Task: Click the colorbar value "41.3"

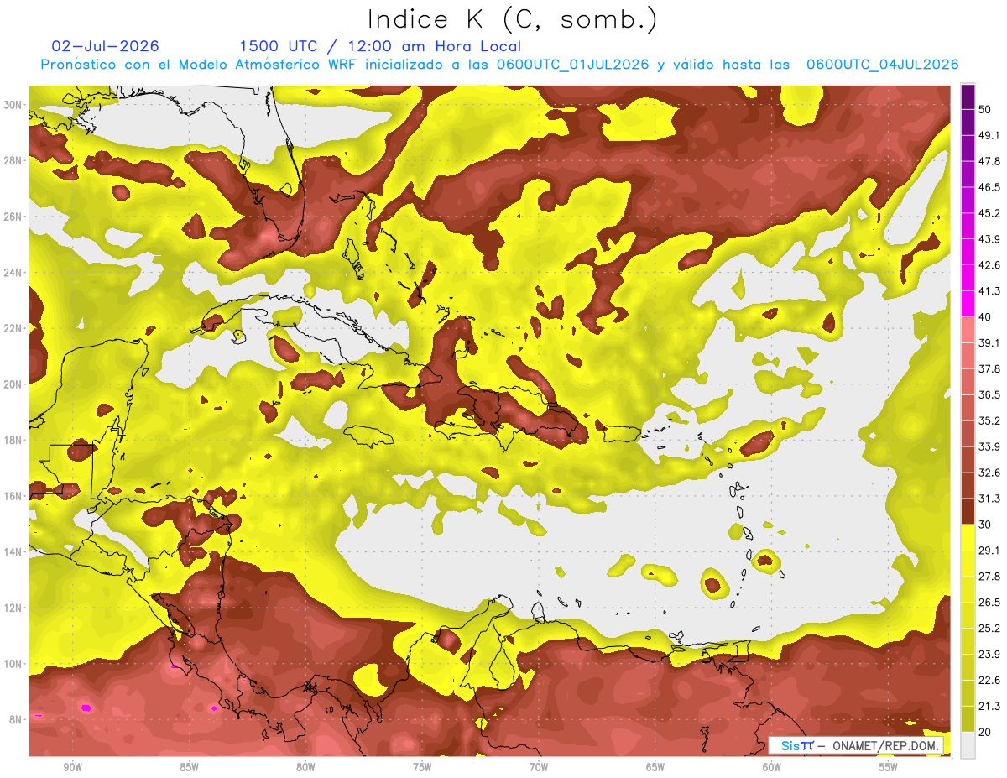Action: click(x=989, y=291)
